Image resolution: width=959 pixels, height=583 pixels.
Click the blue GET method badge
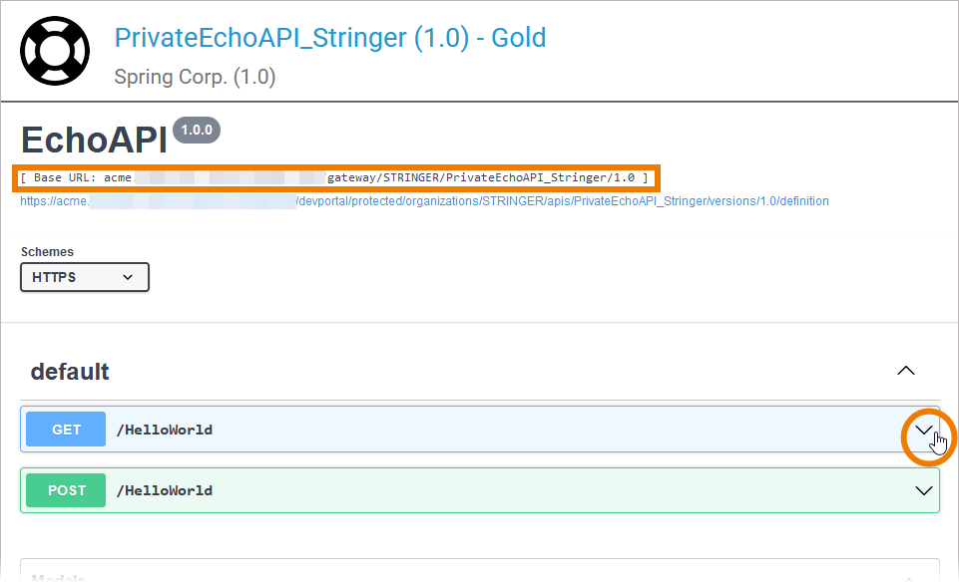coord(66,430)
